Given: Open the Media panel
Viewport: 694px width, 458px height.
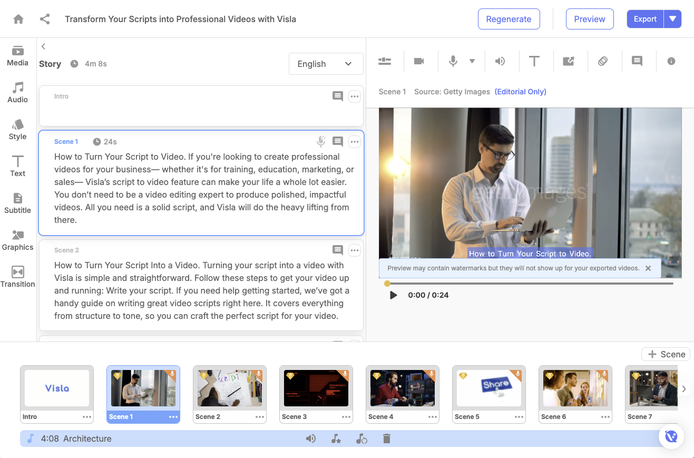Looking at the screenshot, I should [x=17, y=56].
